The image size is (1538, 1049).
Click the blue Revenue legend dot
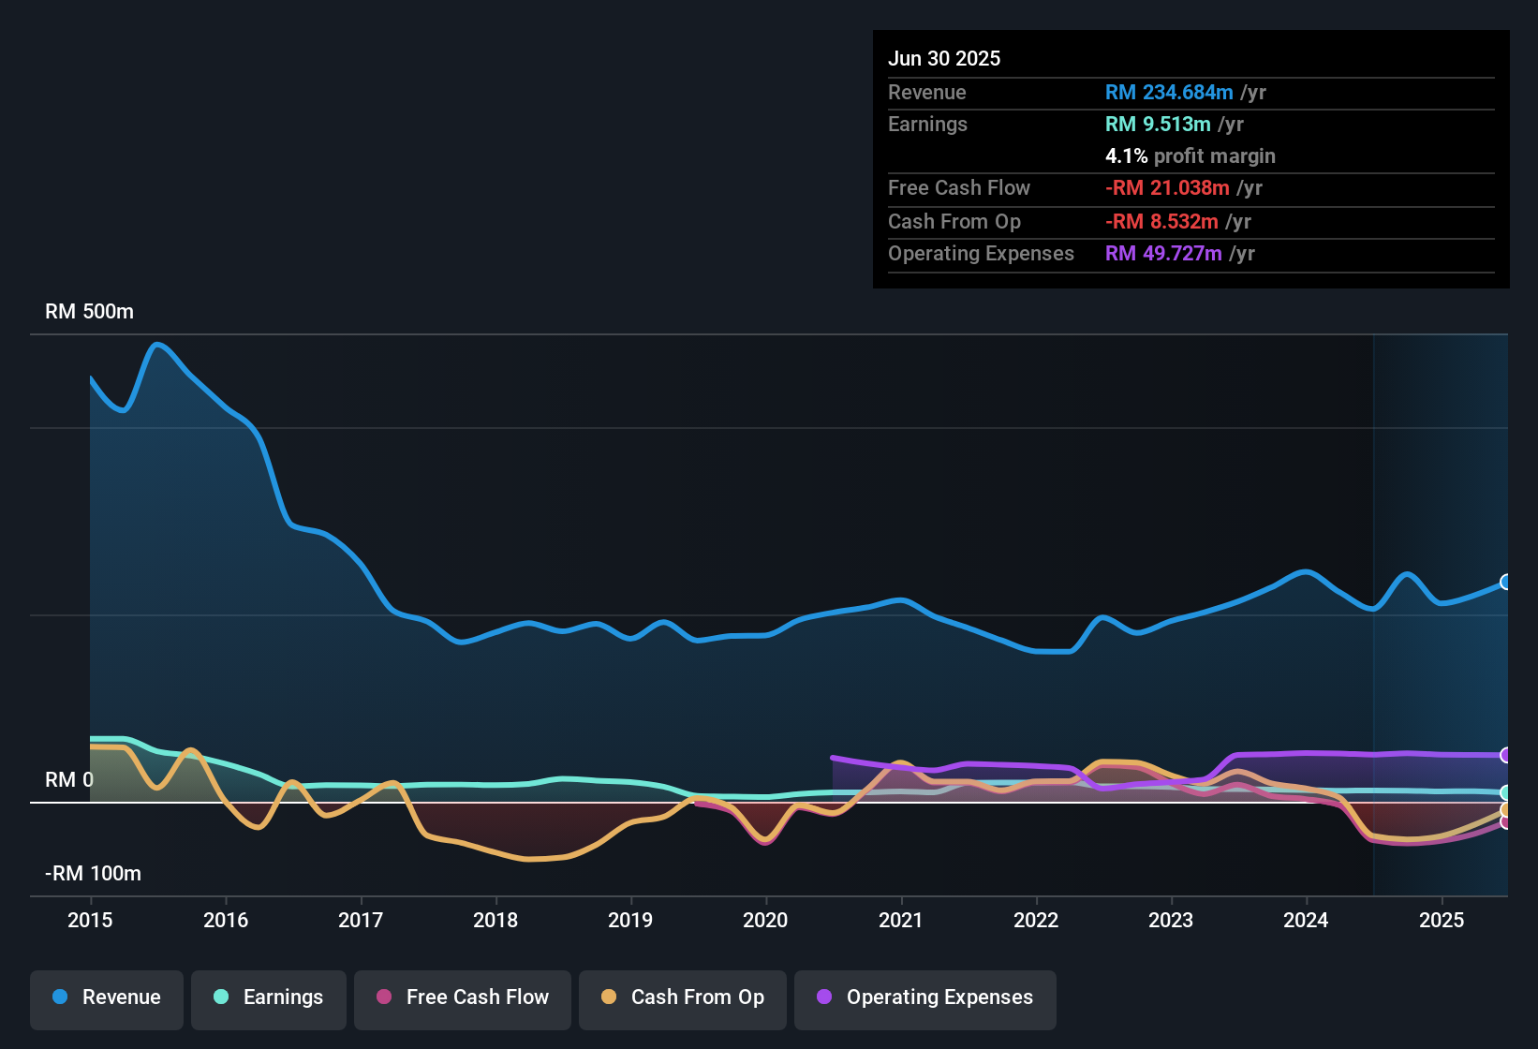(x=59, y=997)
